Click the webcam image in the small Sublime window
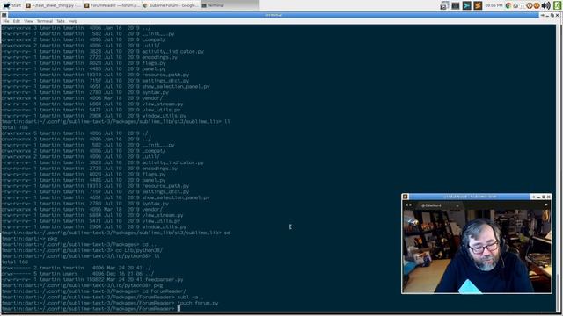This screenshot has width=563, height=316. pyautogui.click(x=477, y=251)
